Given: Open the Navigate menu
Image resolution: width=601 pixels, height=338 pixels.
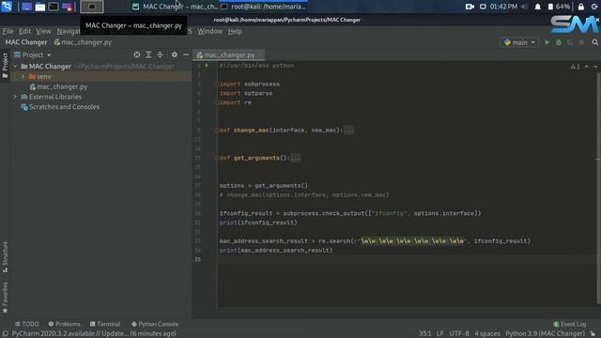Looking at the screenshot, I should pyautogui.click(x=69, y=31).
